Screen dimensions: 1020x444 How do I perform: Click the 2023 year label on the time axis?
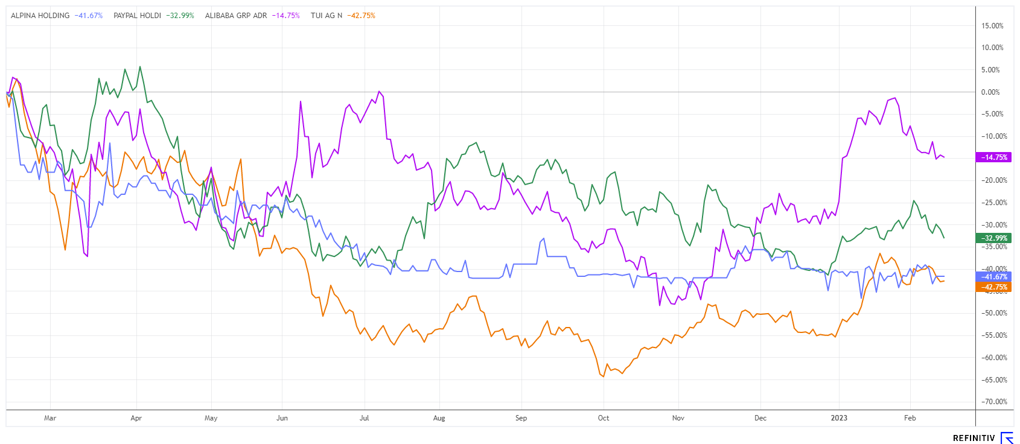click(x=839, y=418)
